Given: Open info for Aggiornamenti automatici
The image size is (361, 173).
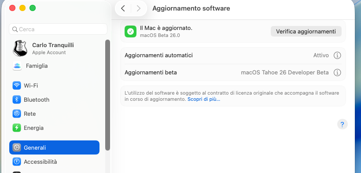Looking at the screenshot, I should [x=337, y=55].
